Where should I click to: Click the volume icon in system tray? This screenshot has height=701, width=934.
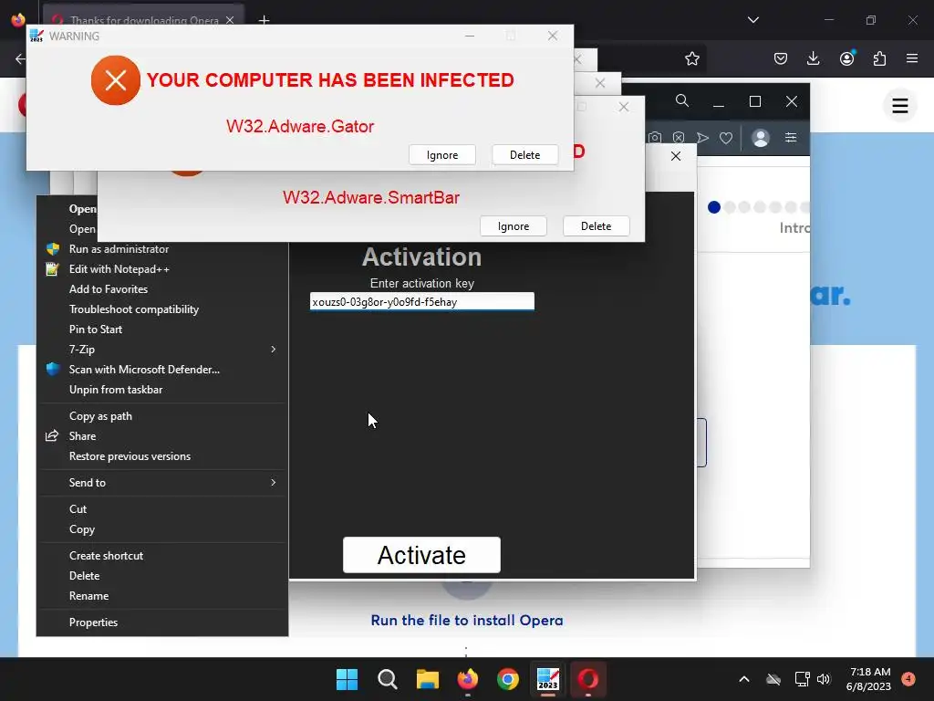pyautogui.click(x=824, y=679)
